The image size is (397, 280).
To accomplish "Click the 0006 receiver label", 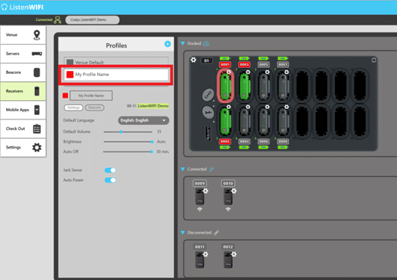I will [x=263, y=141].
